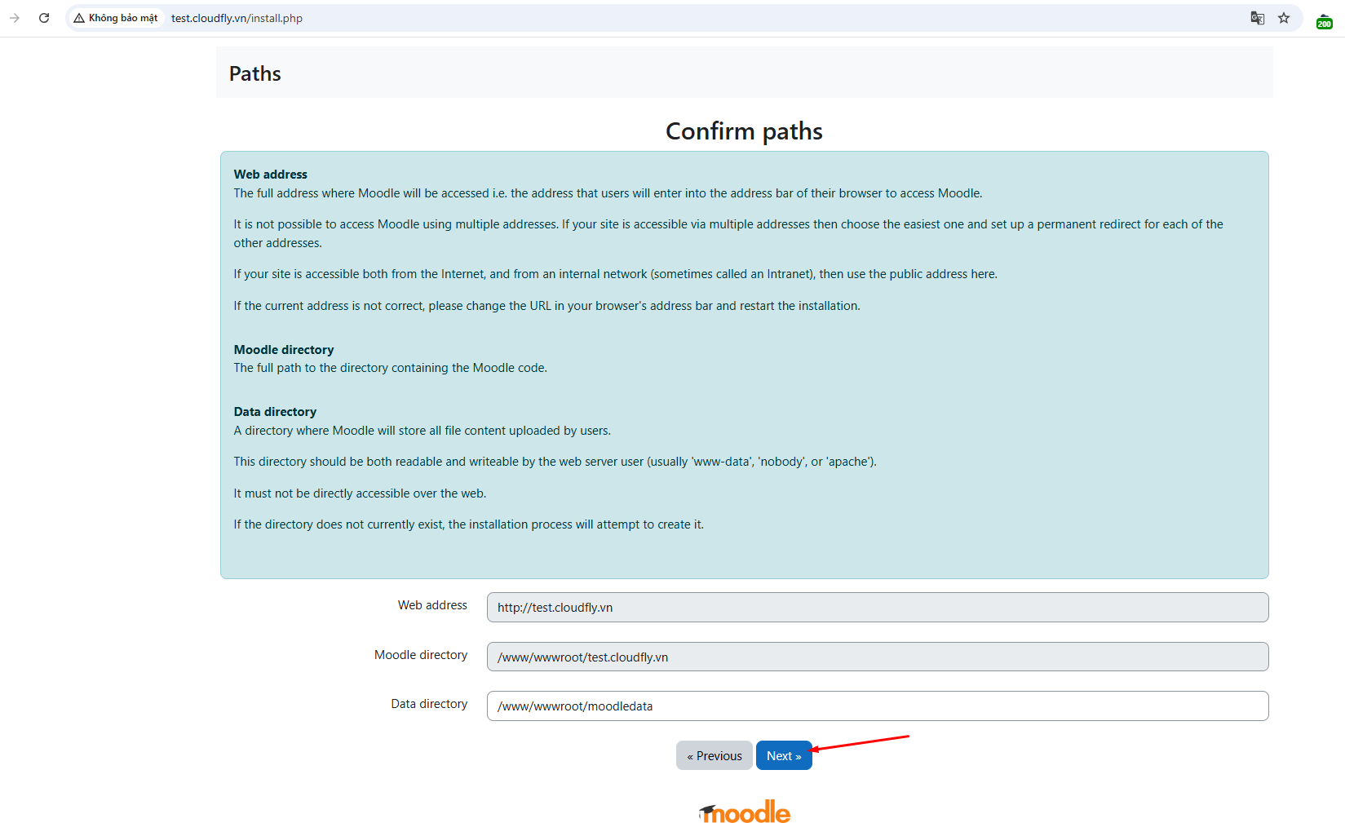
Task: Click the Moodle logo at page bottom
Action: pyautogui.click(x=744, y=812)
